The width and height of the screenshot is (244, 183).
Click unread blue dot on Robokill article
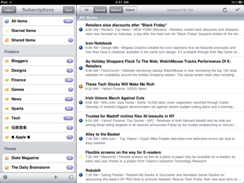tap(81, 175)
